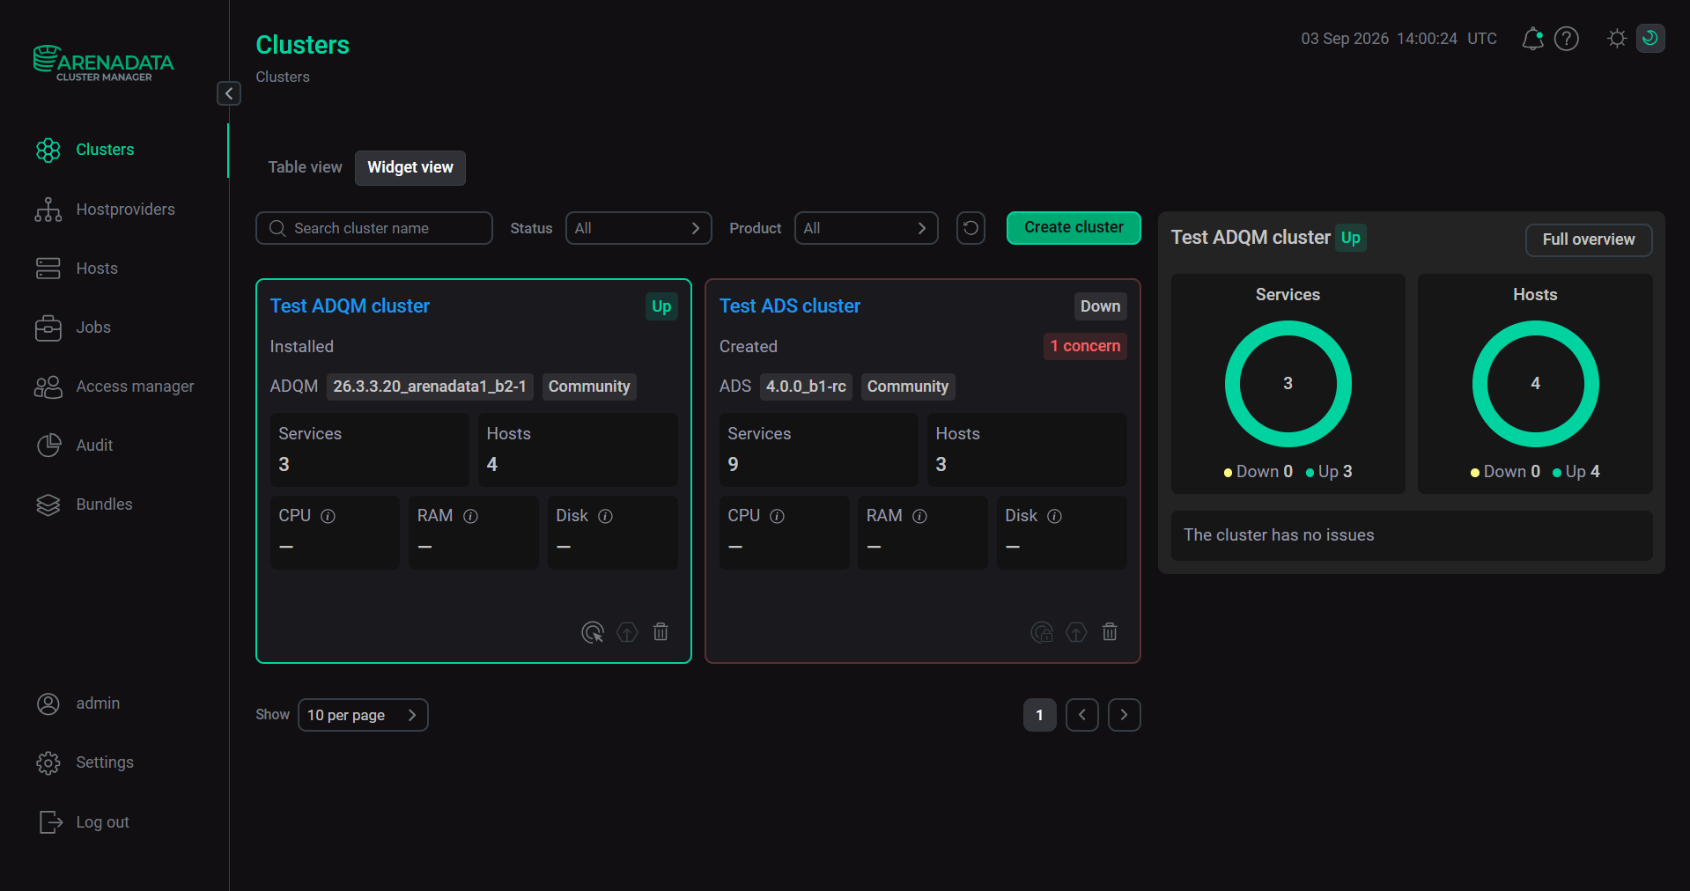The image size is (1690, 891).
Task: Delete the Test ADS cluster
Action: (x=1110, y=632)
